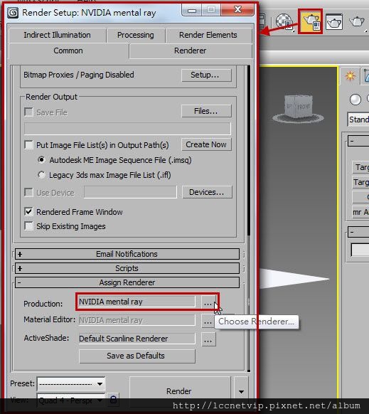Select Legacy 3ds max Image File List option
369x414 pixels.
click(41, 175)
